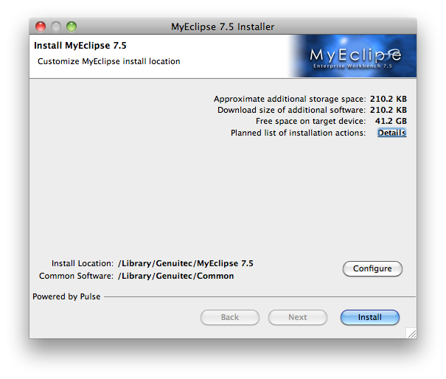Screen dimensions: 446x379
Task: Start installation with the Install button
Action: point(370,317)
